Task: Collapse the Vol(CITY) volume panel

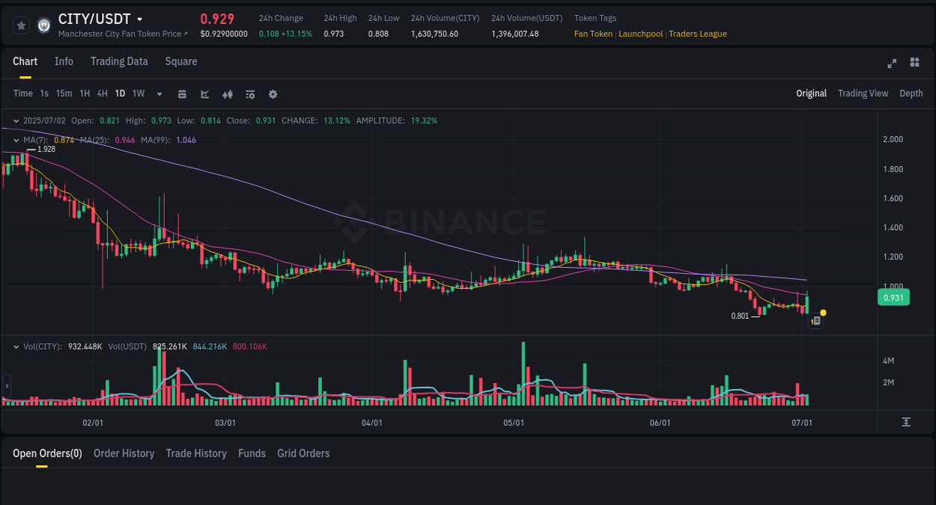Action: (x=16, y=346)
